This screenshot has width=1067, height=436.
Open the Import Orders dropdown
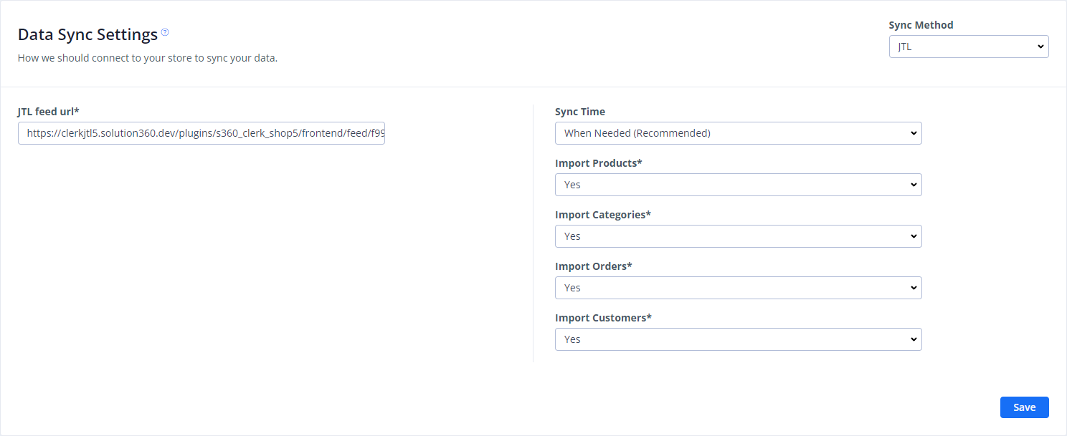click(x=737, y=288)
